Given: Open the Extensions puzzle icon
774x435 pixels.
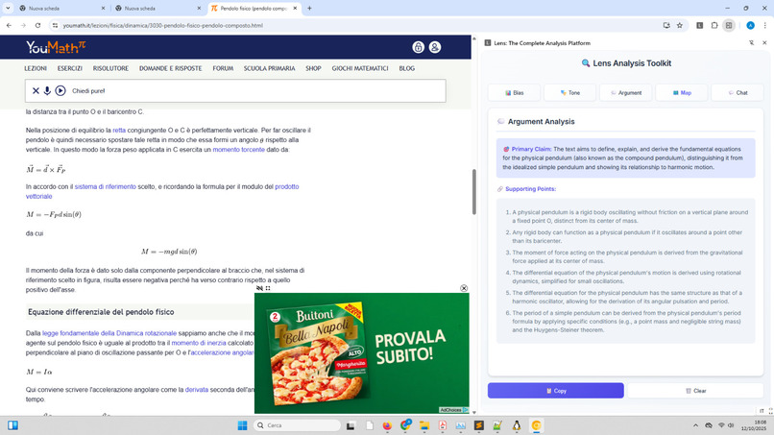Looking at the screenshot, I should click(714, 25).
